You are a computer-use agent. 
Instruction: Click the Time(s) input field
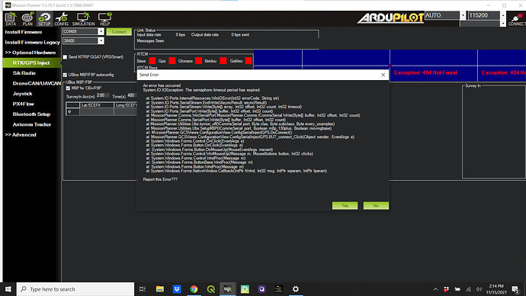click(x=131, y=95)
